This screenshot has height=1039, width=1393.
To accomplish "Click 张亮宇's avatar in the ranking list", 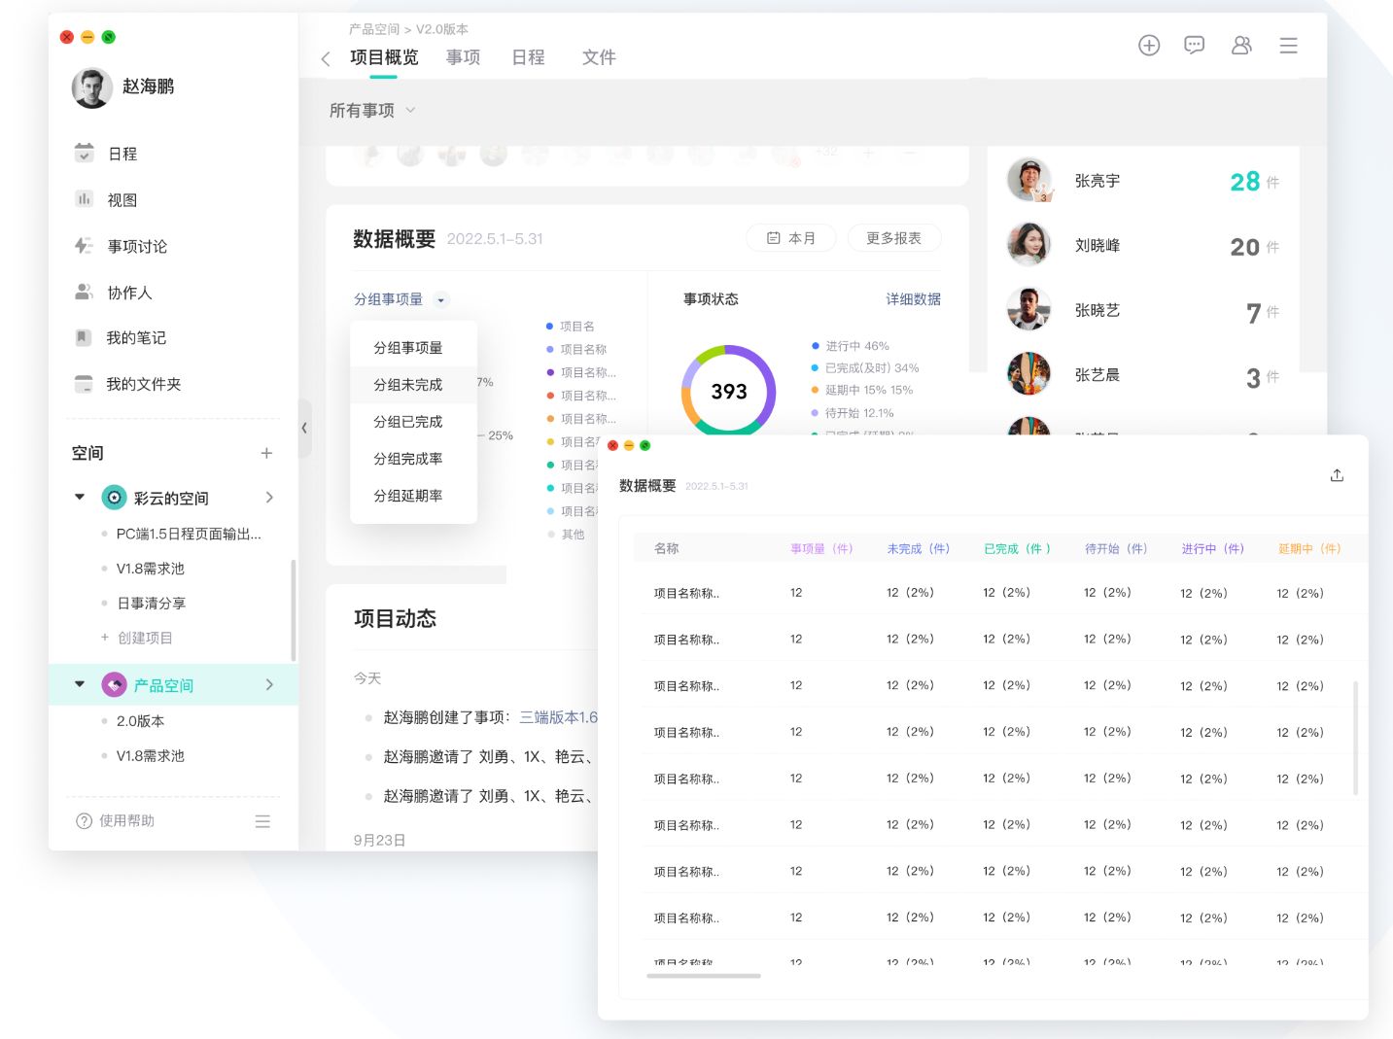I will (x=1029, y=180).
